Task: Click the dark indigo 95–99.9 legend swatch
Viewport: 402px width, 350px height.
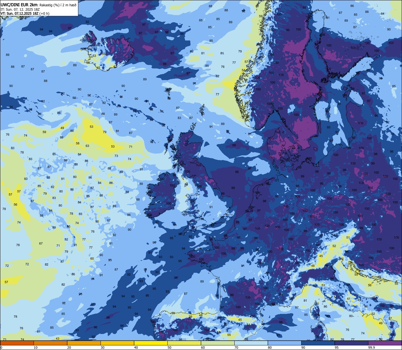Action: pos(351,343)
